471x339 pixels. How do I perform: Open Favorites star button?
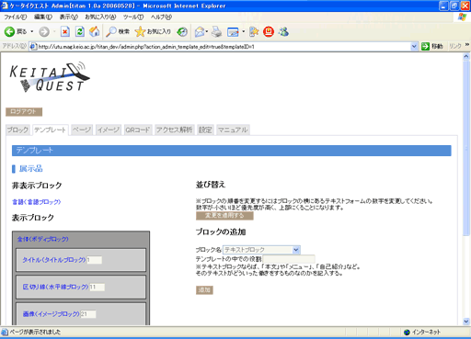click(153, 31)
